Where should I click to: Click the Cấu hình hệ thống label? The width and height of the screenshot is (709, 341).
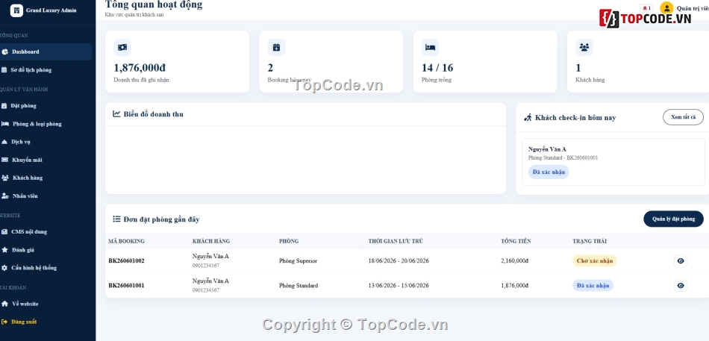pos(34,268)
